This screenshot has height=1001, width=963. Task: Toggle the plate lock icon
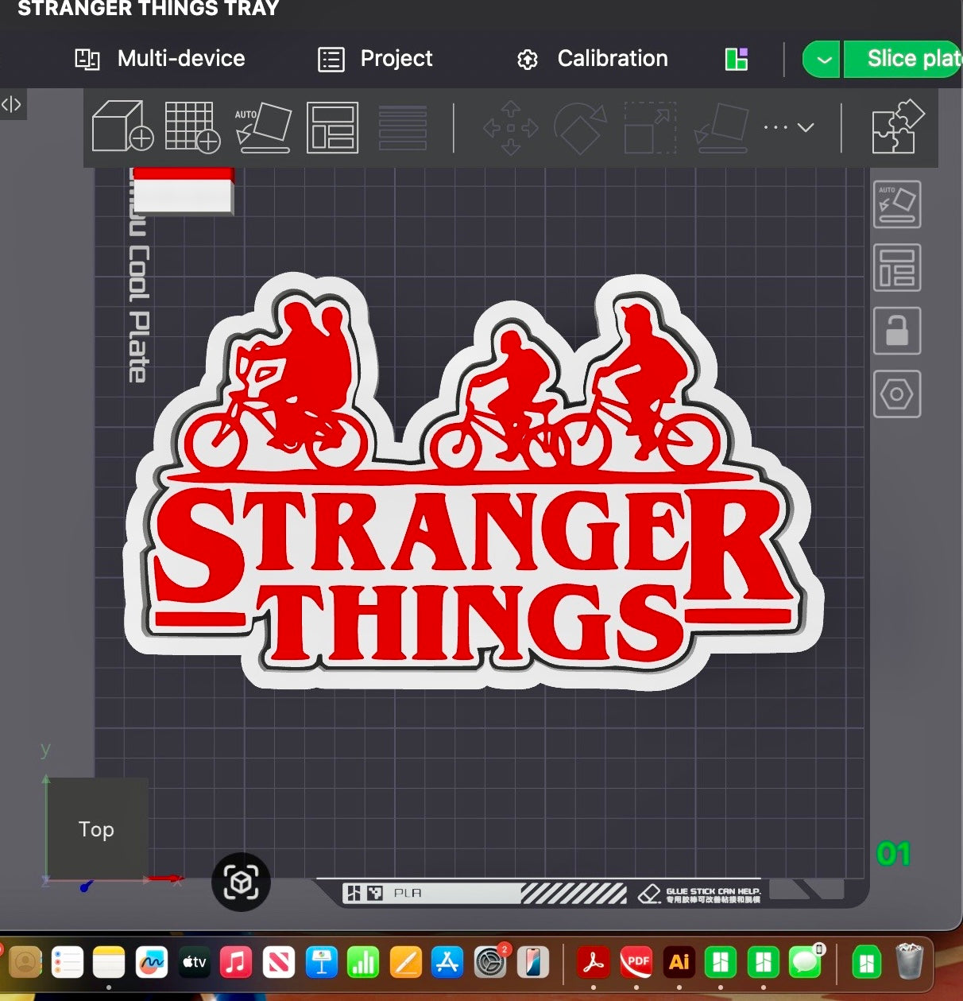click(897, 330)
